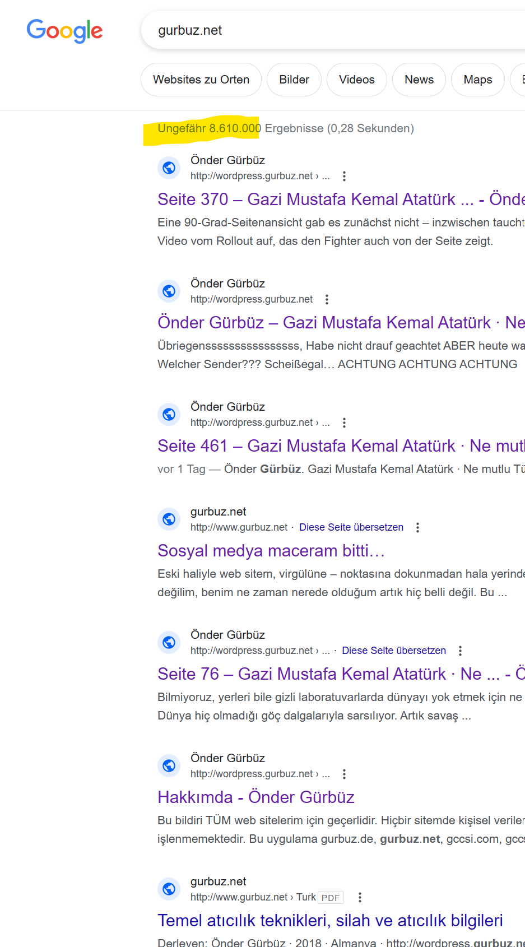
Task: Click the favicon above the Übriegensssss snippet result
Action: pos(169,291)
